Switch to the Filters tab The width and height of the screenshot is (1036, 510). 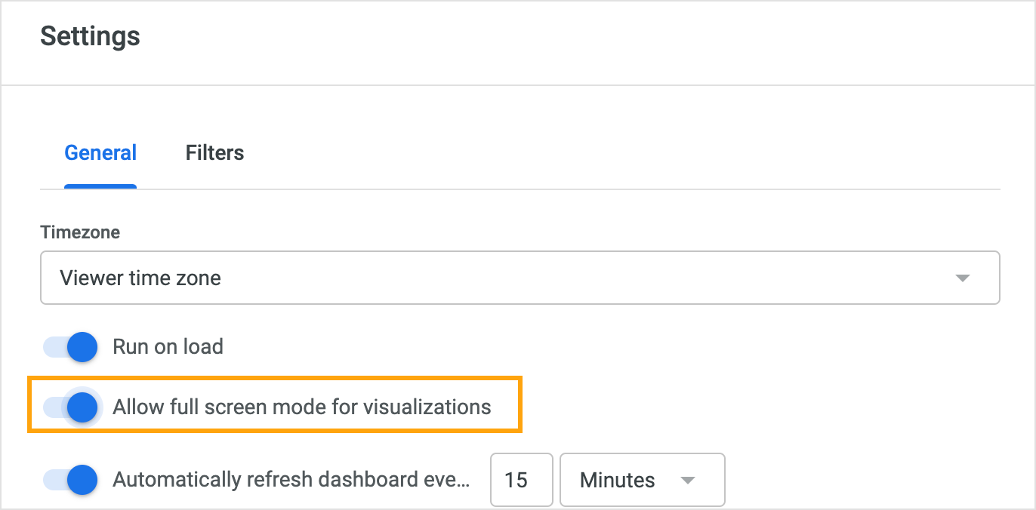(214, 153)
